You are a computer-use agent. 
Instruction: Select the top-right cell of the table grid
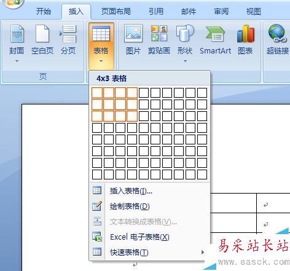(x=202, y=93)
